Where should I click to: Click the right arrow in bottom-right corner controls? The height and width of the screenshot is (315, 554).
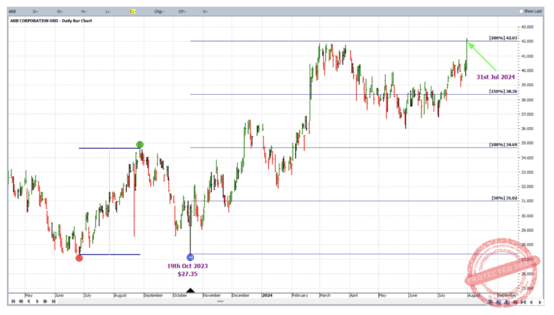(541, 302)
